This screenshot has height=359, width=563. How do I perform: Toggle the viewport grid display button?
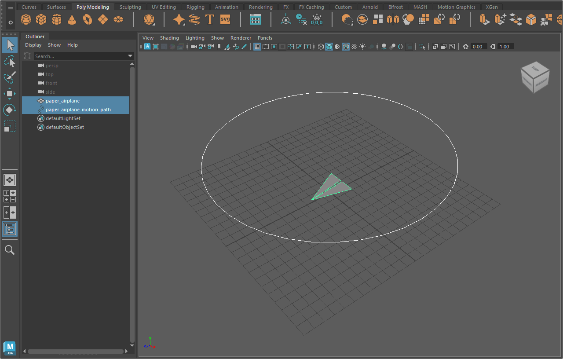pyautogui.click(x=257, y=47)
